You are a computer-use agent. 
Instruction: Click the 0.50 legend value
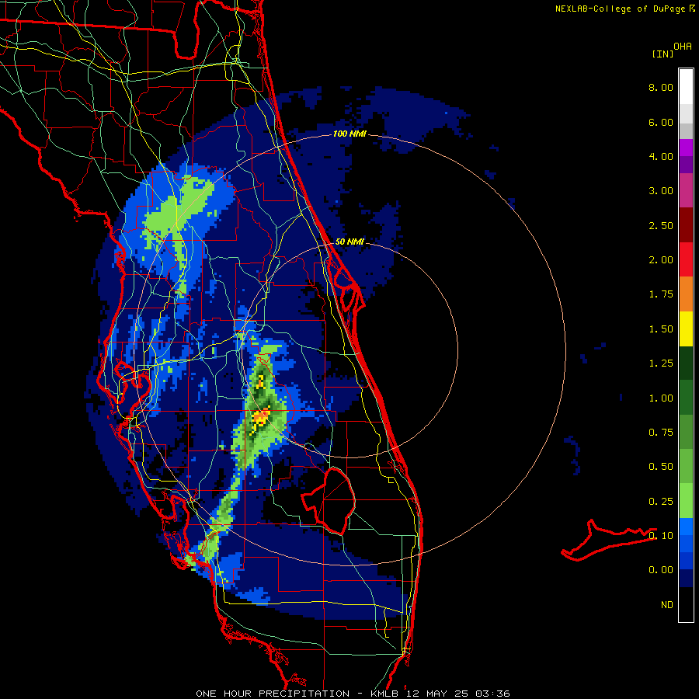point(661,467)
